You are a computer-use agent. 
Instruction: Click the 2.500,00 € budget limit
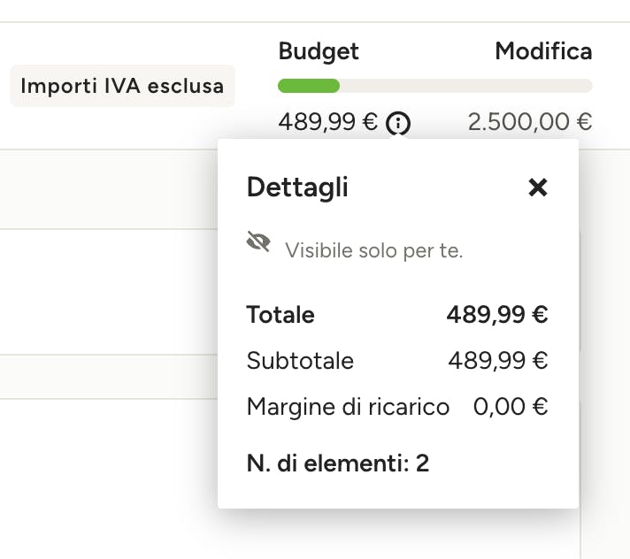[x=529, y=122]
